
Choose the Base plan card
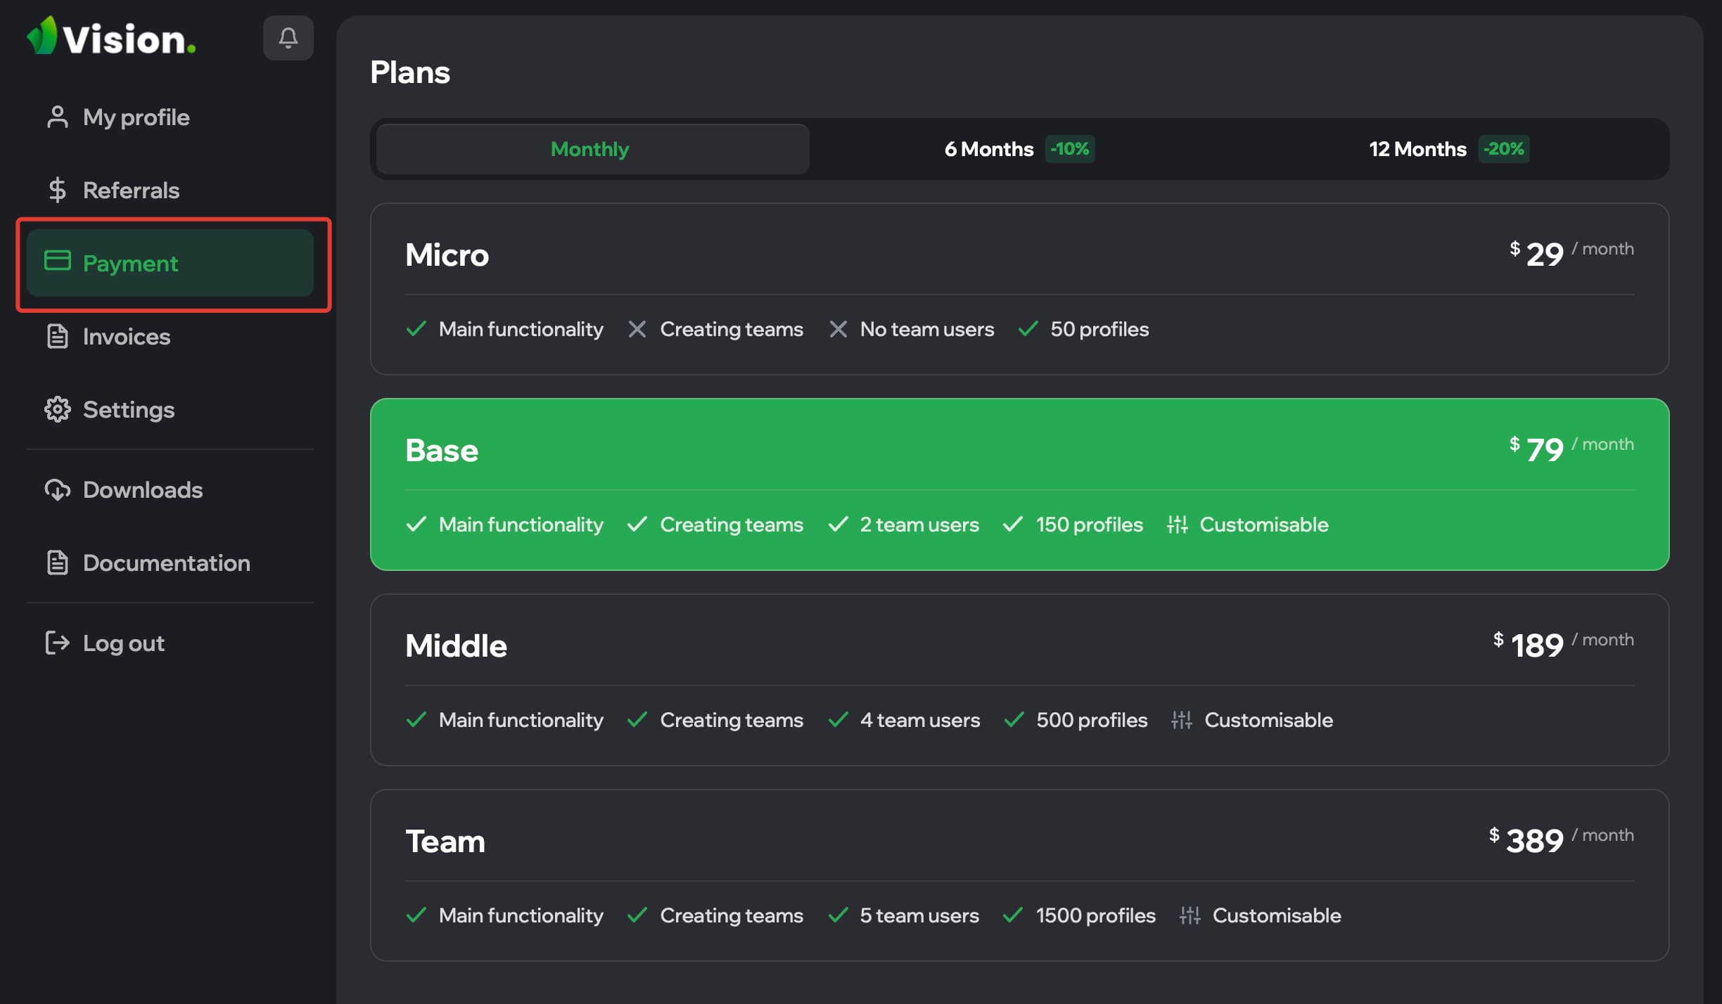(x=1019, y=484)
